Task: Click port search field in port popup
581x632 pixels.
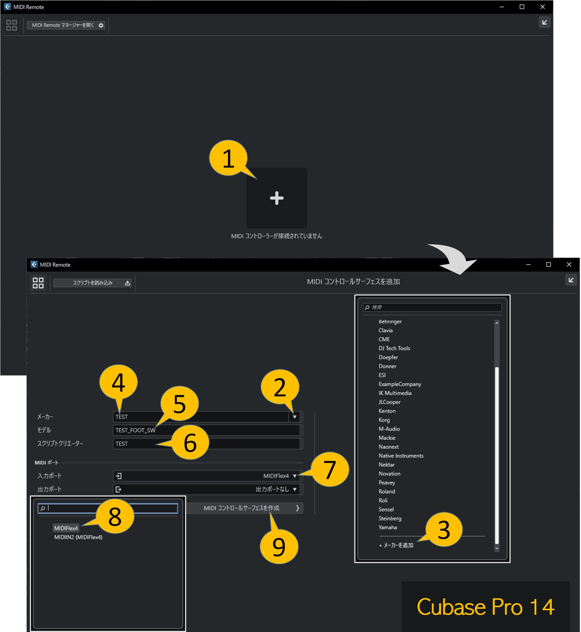Action: point(107,509)
